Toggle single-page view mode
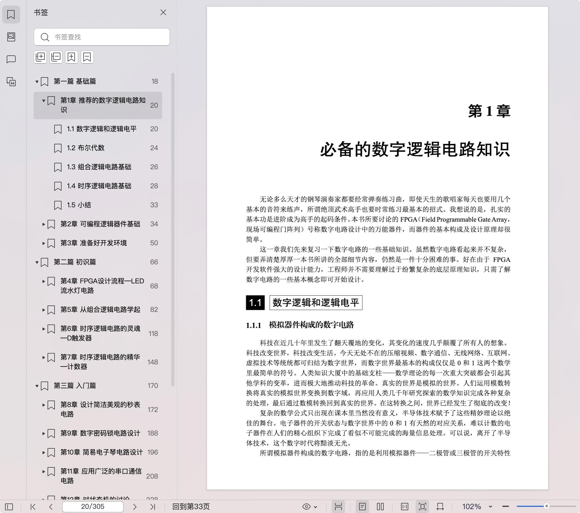Screen dimensions: 580x513 tap(362, 507)
